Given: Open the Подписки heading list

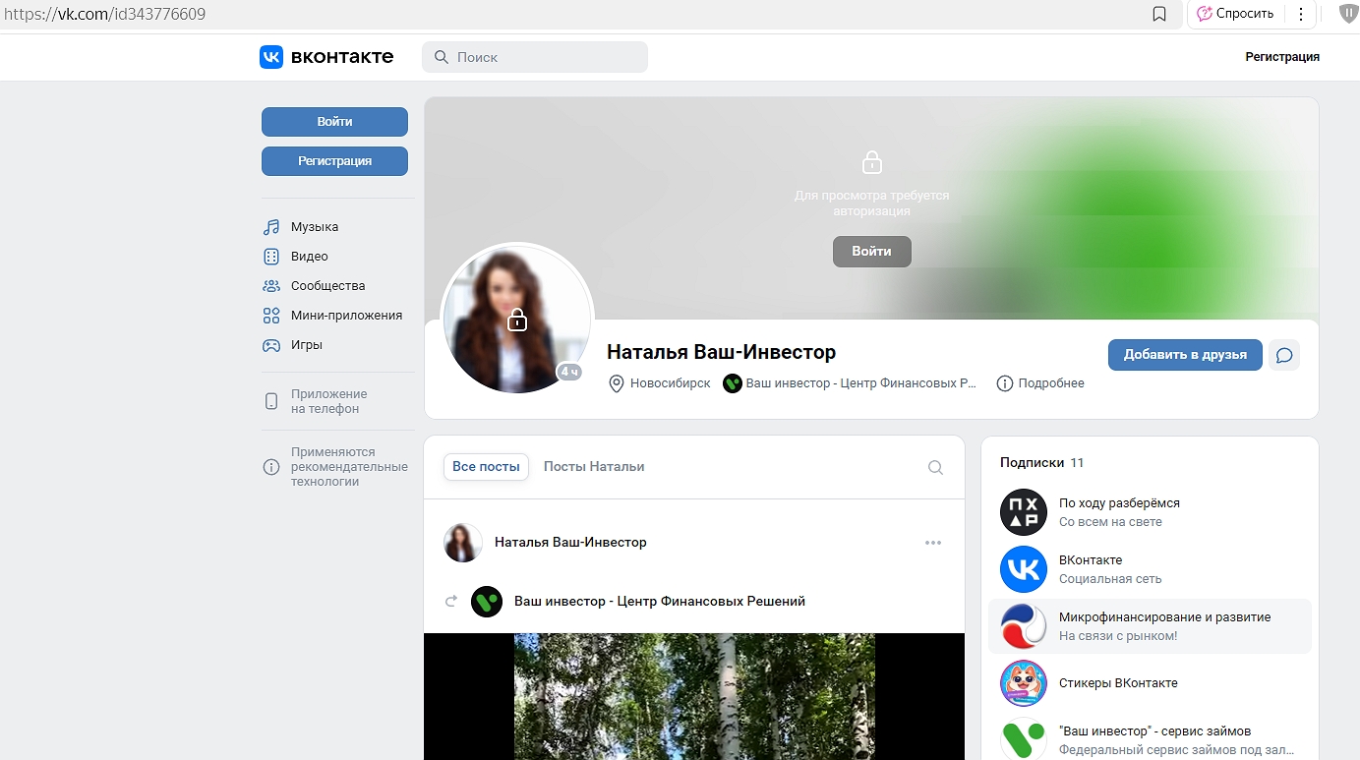Looking at the screenshot, I should pos(1033,462).
